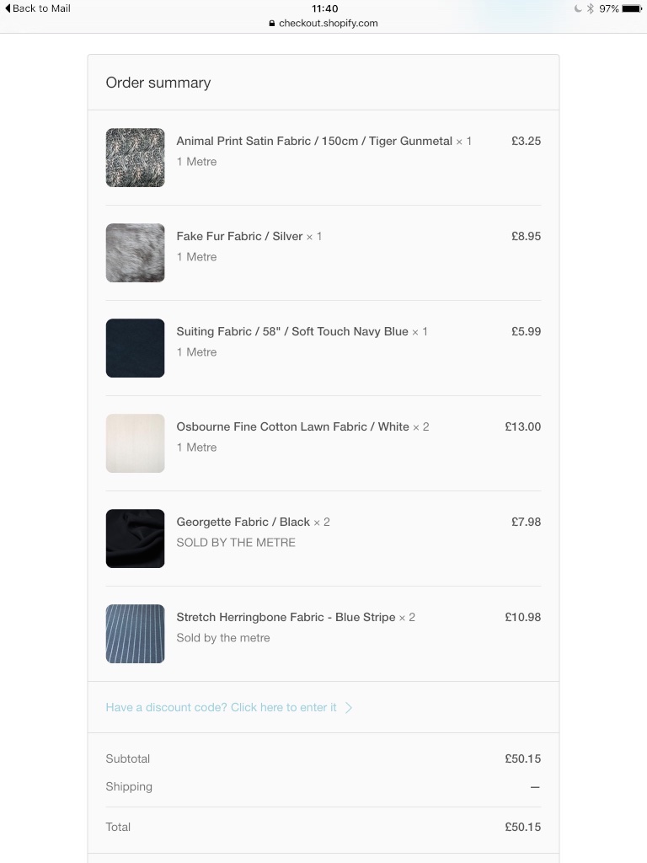Screen dimensions: 647x863
Task: Tap the battery icon in status bar
Action: click(x=632, y=8)
